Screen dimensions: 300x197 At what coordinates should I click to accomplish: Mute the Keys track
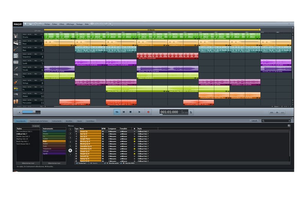29,41
